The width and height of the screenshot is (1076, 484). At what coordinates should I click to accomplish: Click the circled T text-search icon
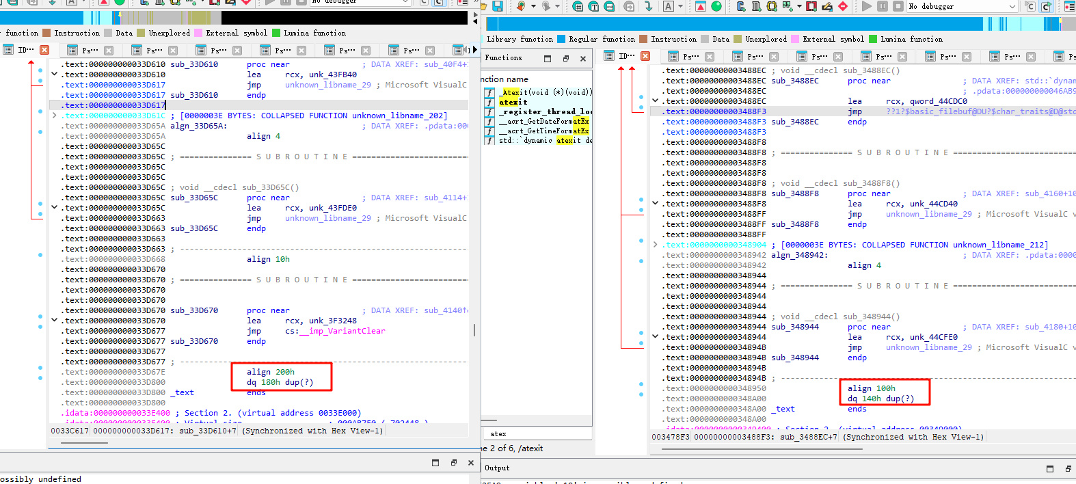pos(593,6)
